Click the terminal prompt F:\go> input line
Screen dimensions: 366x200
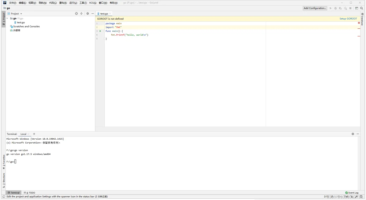pos(11,162)
